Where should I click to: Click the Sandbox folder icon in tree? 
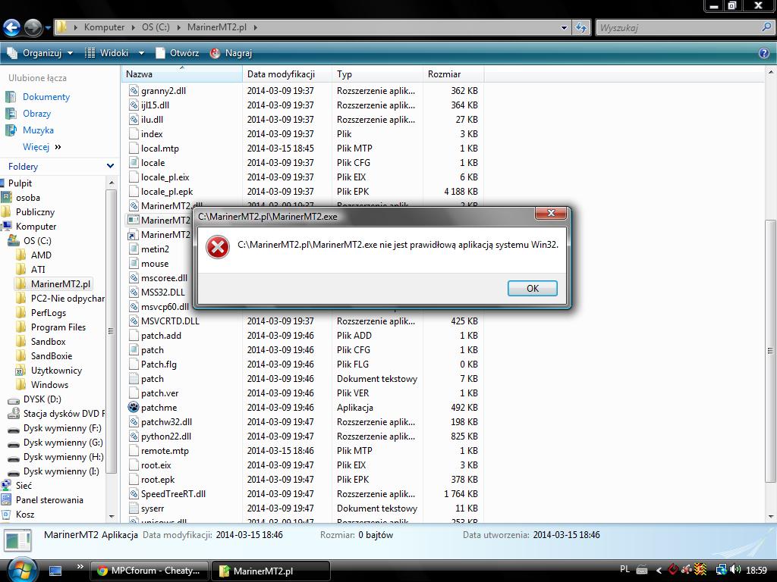coord(20,342)
